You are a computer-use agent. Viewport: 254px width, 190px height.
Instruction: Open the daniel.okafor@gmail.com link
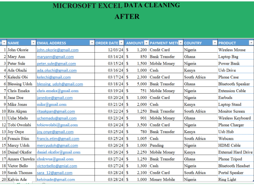pos(59,152)
